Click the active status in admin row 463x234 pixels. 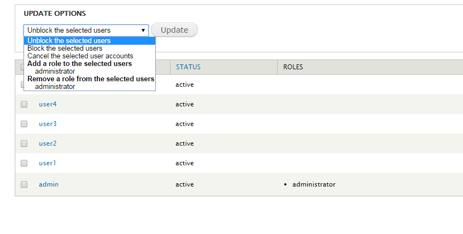click(x=185, y=184)
